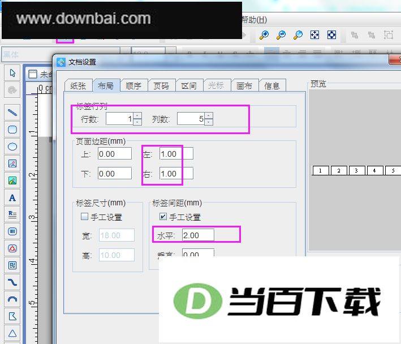
Task: Click the right margin 右 field
Action: [176, 174]
